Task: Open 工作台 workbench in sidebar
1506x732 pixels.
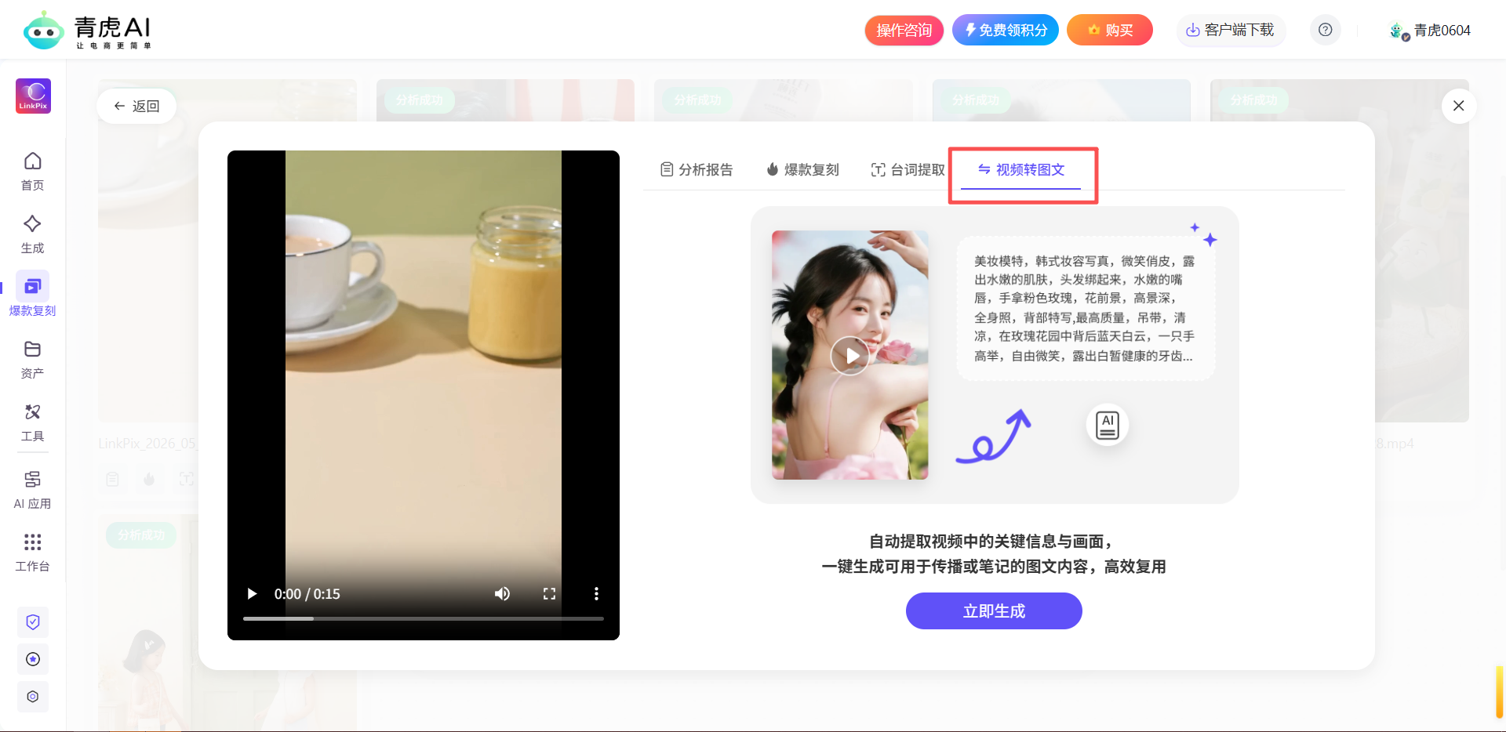Action: (x=32, y=553)
